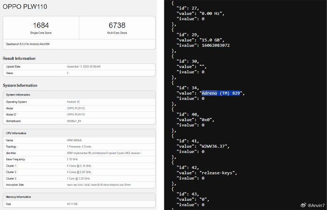Click the Geekbench 6.5.0 for Android text
327x210 pixels.
pos(28,42)
